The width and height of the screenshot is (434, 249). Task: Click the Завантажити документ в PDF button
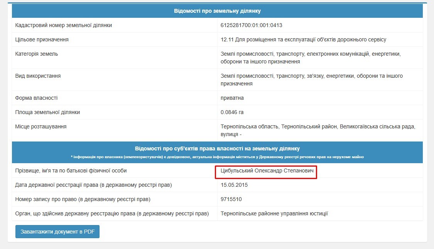click(57, 232)
